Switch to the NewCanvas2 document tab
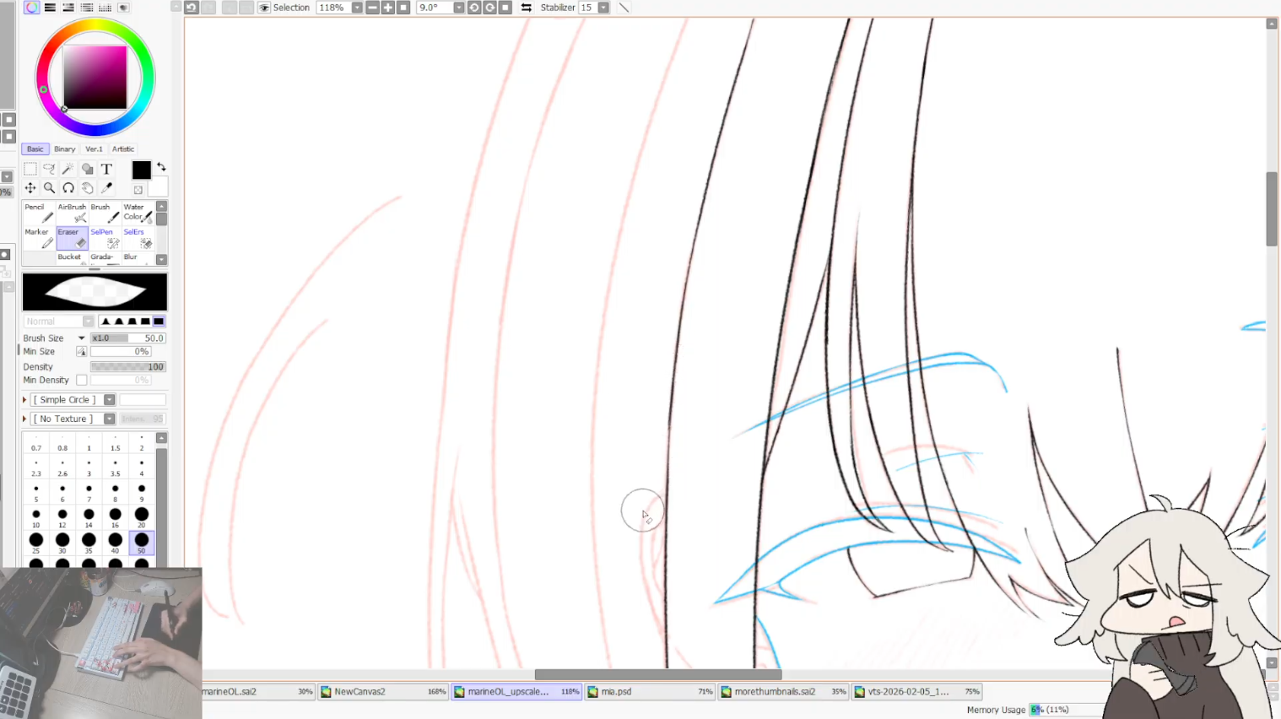Screen dimensions: 1281x719 pyautogui.click(x=383, y=692)
